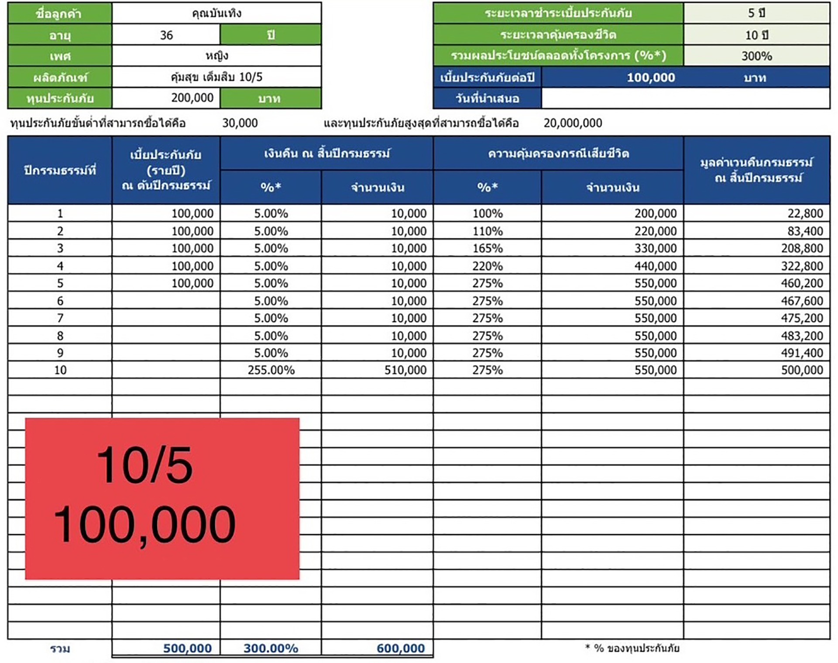Select the ความคุ้มครองกรณีเสียชีวิต header
The height and width of the screenshot is (663, 838).
pos(558,154)
